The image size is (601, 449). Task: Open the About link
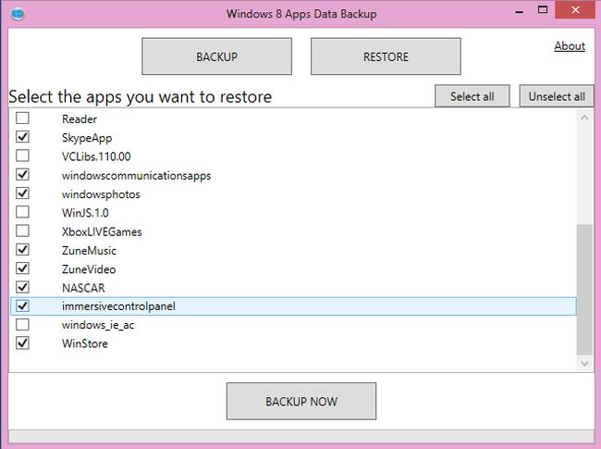(570, 46)
